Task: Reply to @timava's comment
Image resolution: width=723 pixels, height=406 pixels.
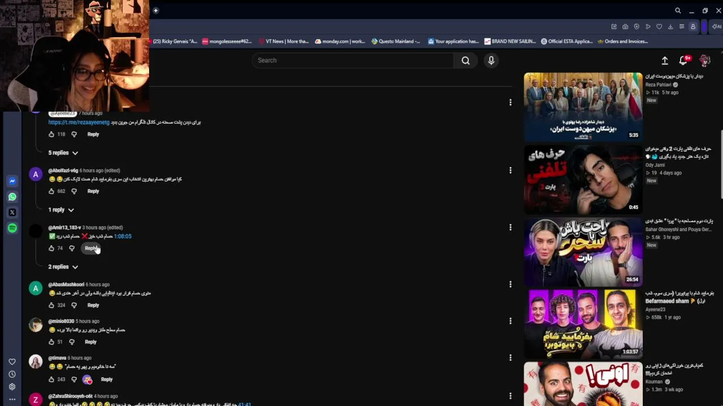Action: [107, 379]
